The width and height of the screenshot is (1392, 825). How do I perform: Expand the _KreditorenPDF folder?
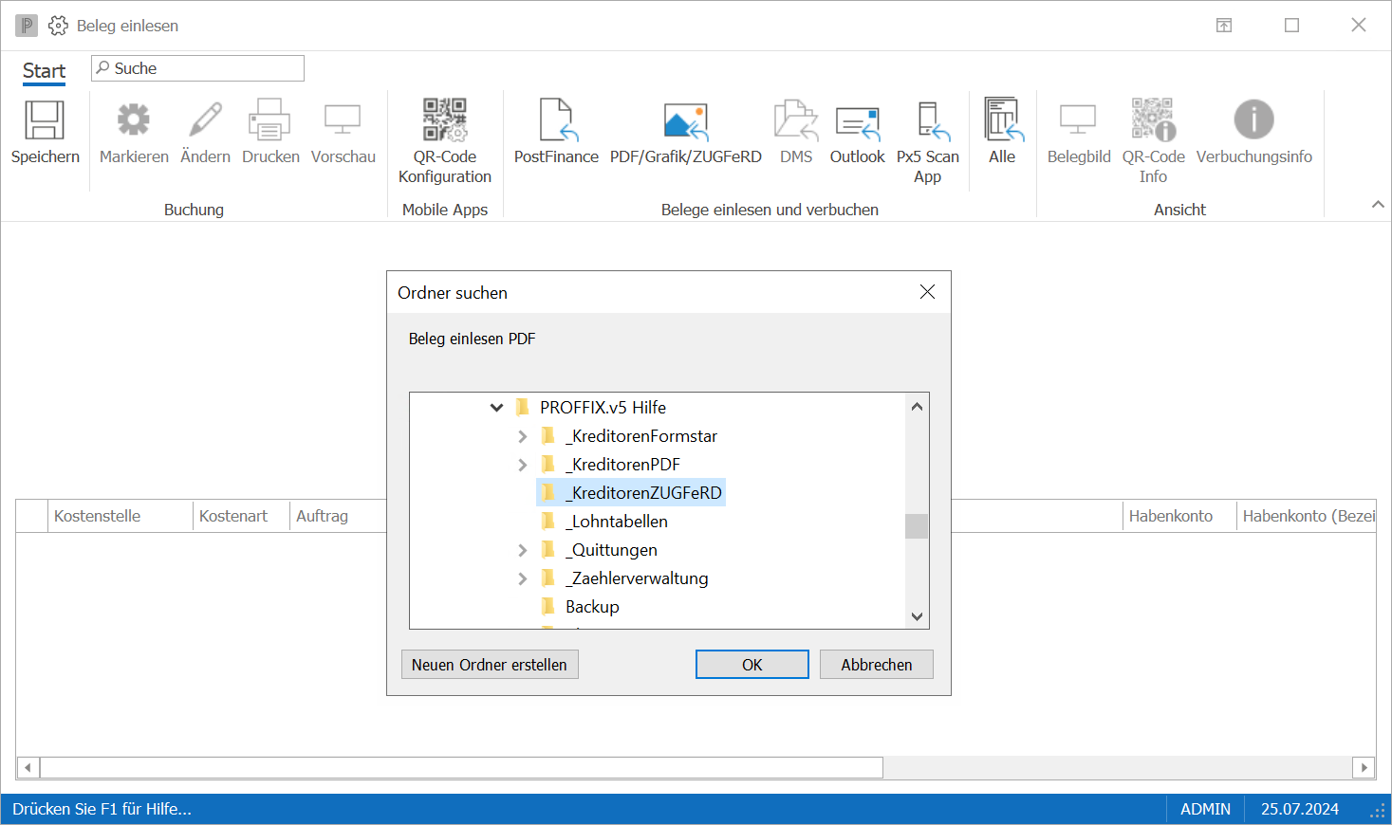522,465
